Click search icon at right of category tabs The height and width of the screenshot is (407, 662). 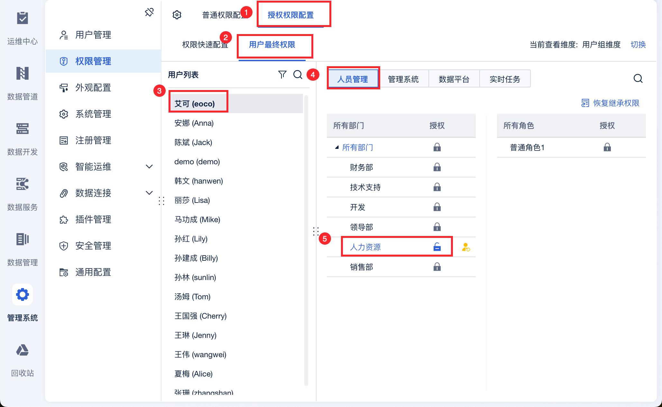coord(638,79)
